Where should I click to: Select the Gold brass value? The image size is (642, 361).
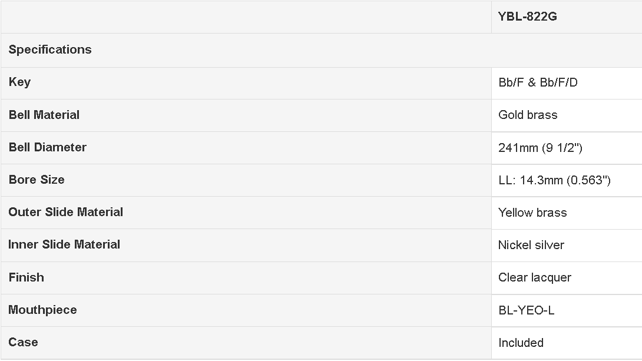coord(528,115)
